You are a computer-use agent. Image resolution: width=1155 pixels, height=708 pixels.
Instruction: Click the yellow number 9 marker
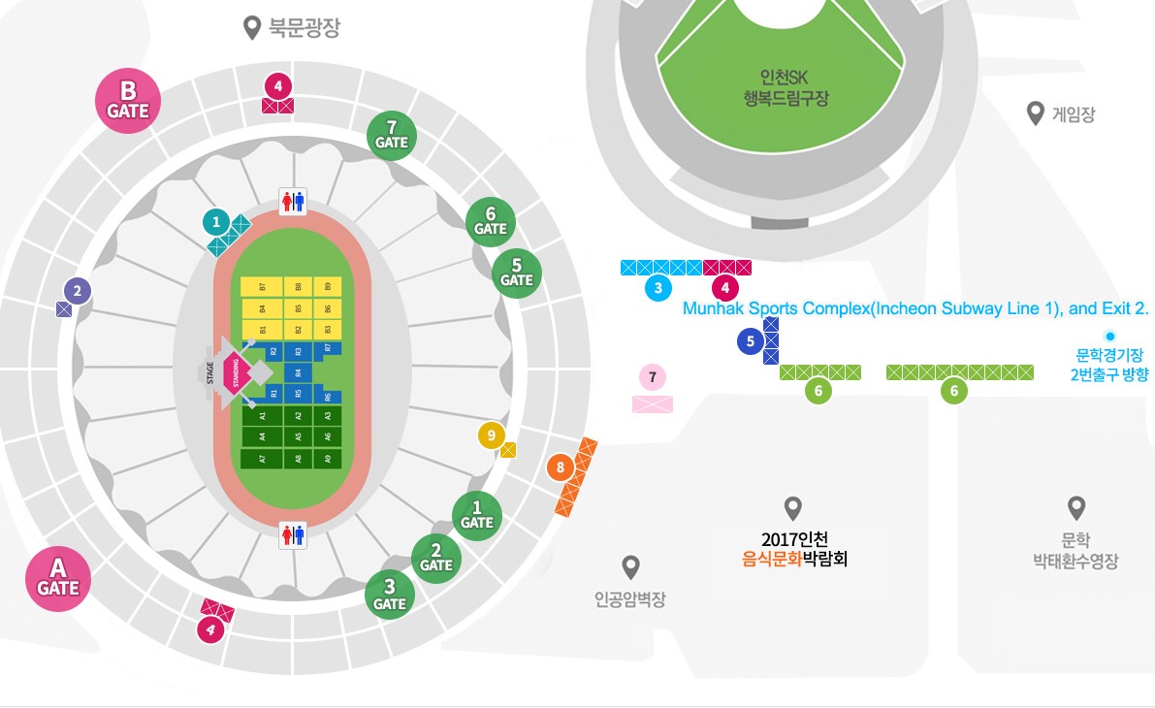pos(492,435)
